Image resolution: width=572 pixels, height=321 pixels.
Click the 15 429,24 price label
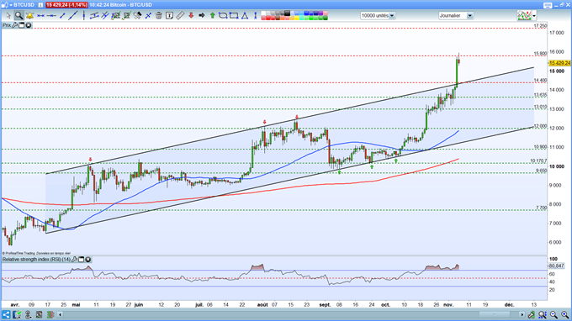pos(559,63)
